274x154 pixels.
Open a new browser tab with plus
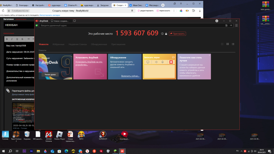coord(163,5)
